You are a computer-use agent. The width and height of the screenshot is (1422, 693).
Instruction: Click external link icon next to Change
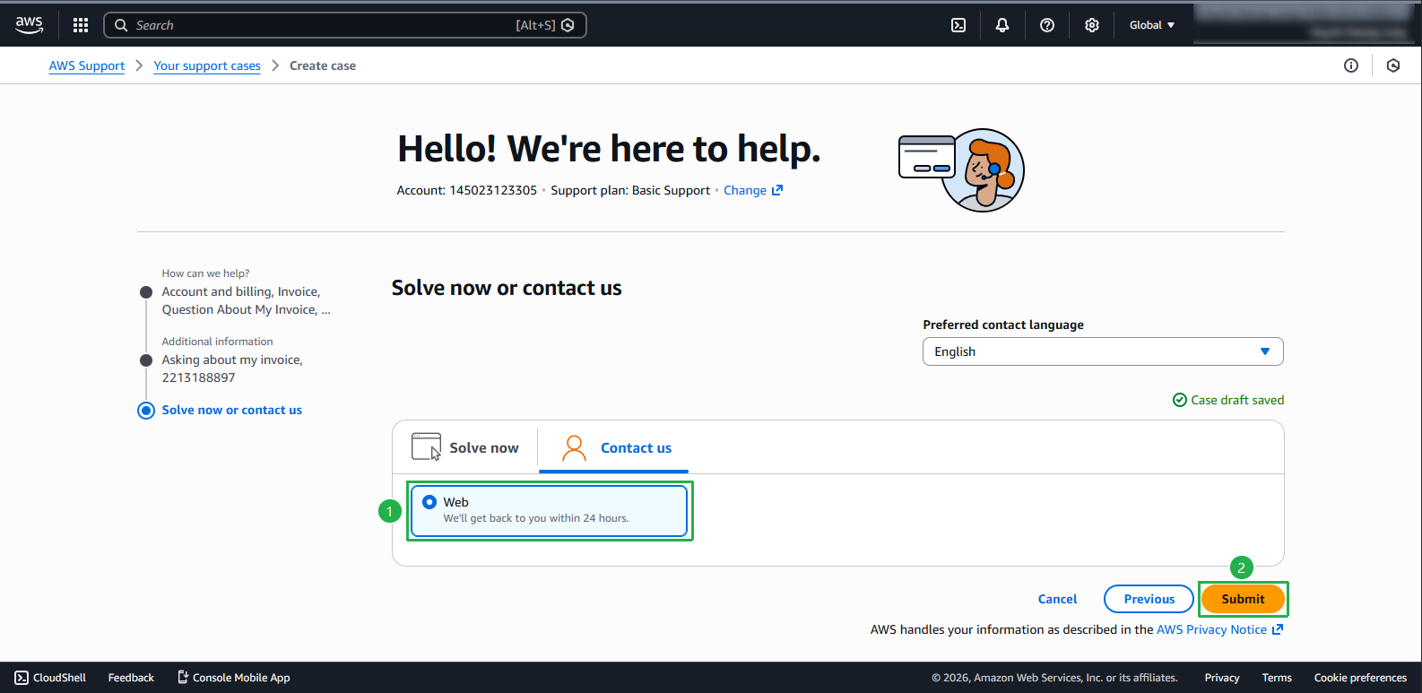coord(777,190)
